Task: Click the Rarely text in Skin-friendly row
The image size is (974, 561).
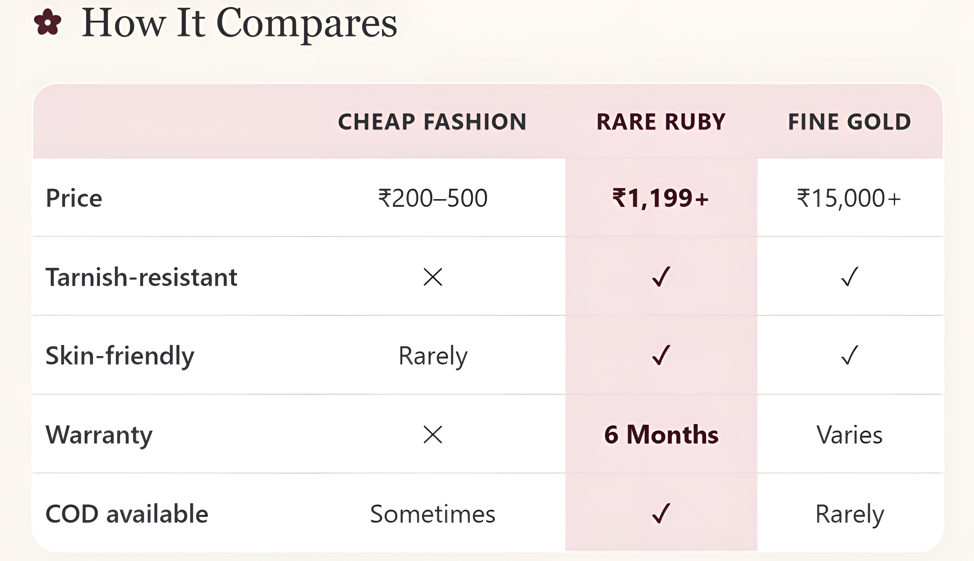Action: tap(433, 356)
